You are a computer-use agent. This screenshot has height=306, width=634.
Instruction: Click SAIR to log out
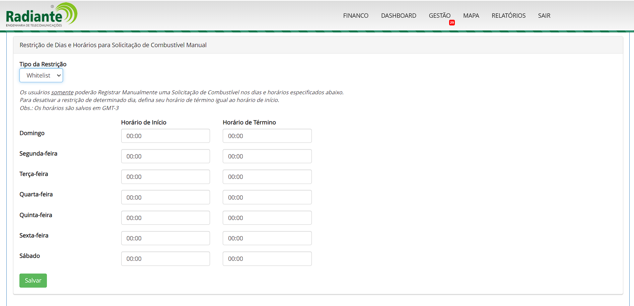tap(544, 16)
